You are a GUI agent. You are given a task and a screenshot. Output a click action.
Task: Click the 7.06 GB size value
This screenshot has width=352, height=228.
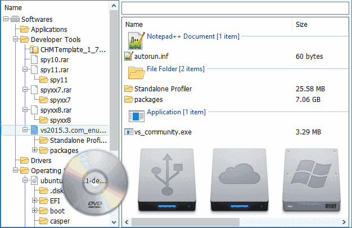tap(308, 99)
